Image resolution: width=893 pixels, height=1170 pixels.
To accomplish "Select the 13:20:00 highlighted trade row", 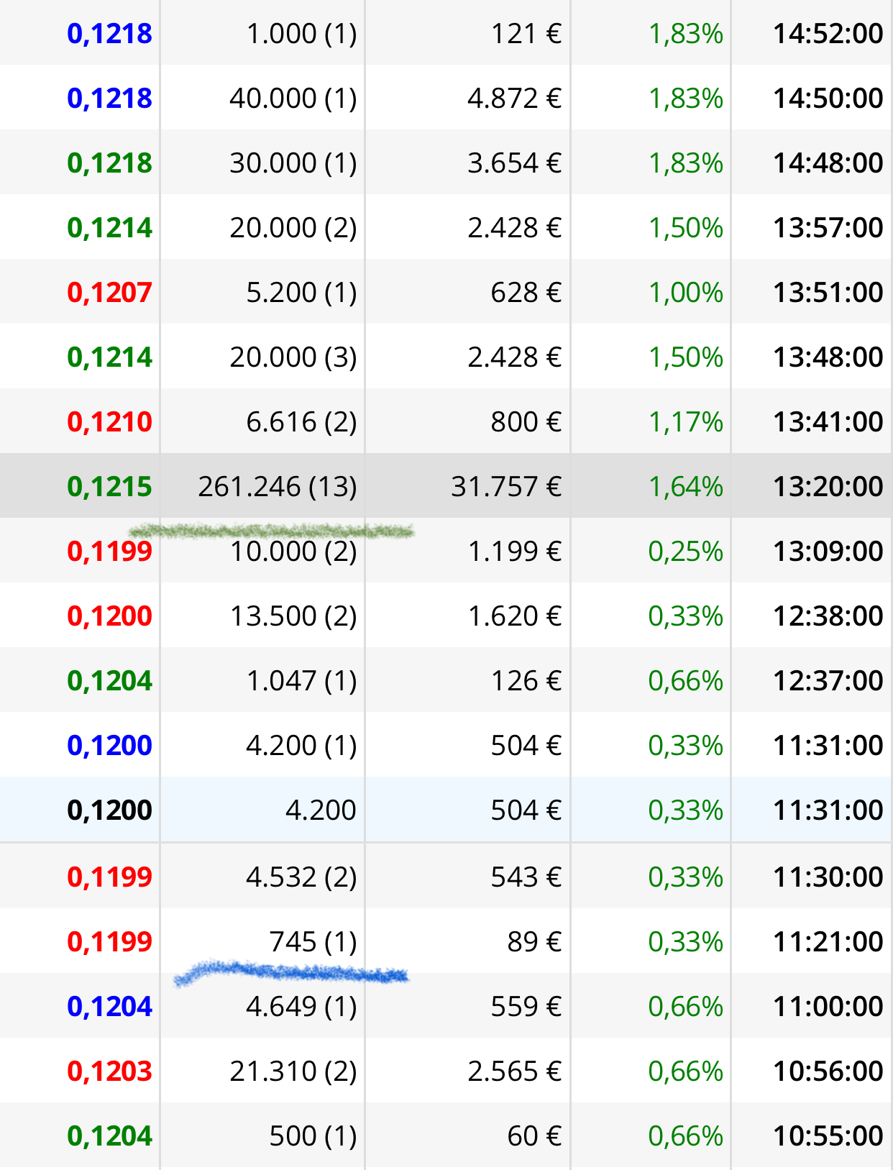I will (446, 485).
